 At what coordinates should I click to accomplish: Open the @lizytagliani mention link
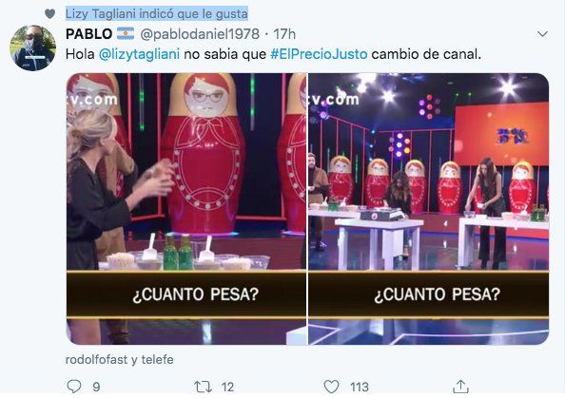pyautogui.click(x=139, y=54)
